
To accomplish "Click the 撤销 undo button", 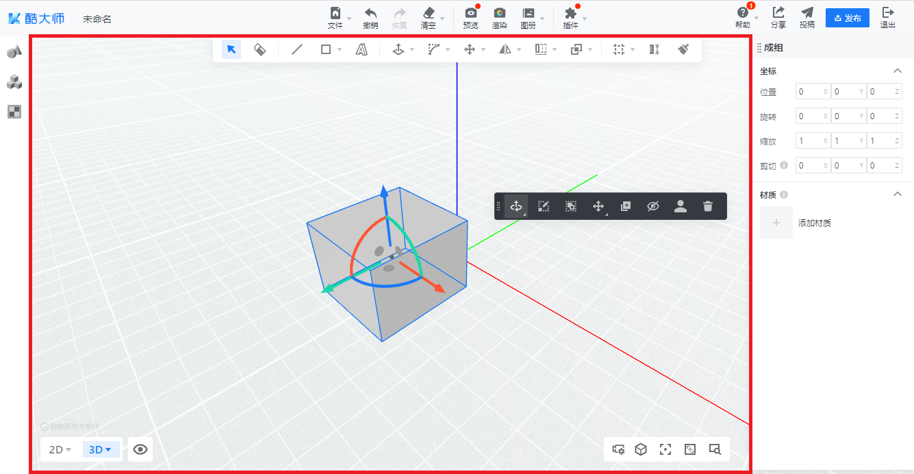I will click(x=370, y=18).
